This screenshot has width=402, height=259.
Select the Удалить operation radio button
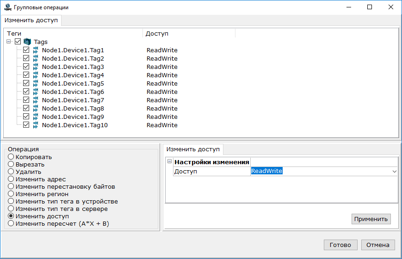coord(11,172)
